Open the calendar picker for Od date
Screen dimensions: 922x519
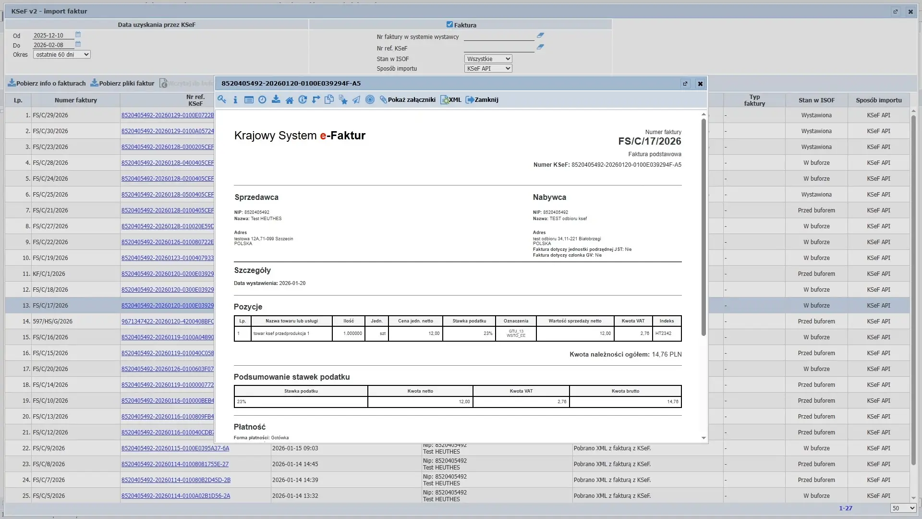click(78, 35)
